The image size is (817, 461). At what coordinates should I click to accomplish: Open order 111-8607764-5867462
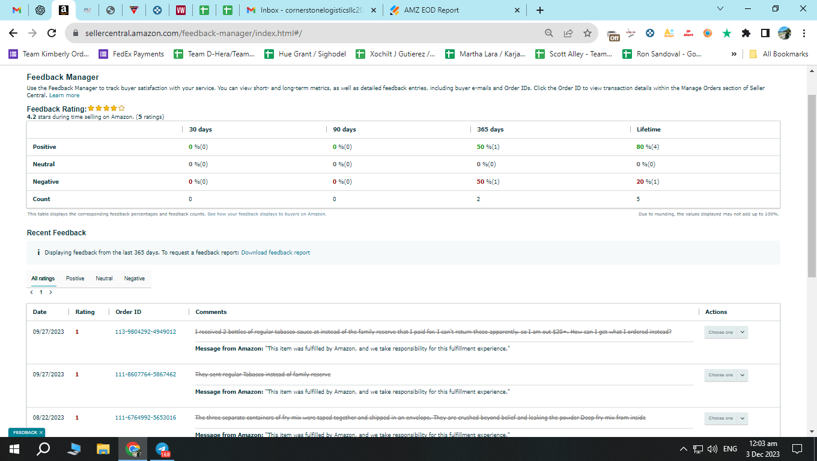point(145,375)
